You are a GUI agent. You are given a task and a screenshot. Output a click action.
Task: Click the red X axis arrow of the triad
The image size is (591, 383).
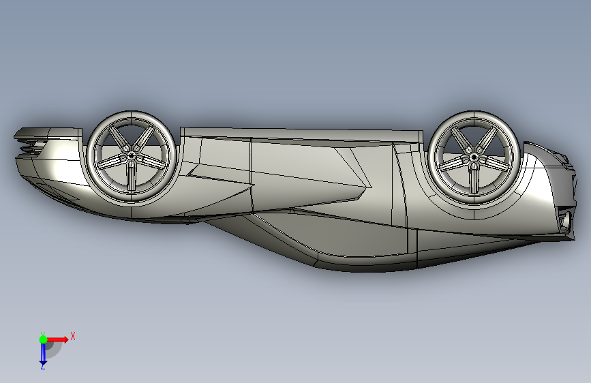pos(57,339)
